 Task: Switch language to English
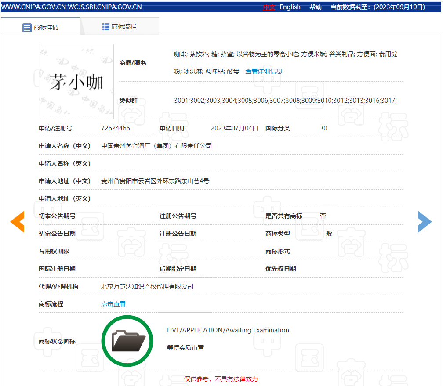[290, 7]
